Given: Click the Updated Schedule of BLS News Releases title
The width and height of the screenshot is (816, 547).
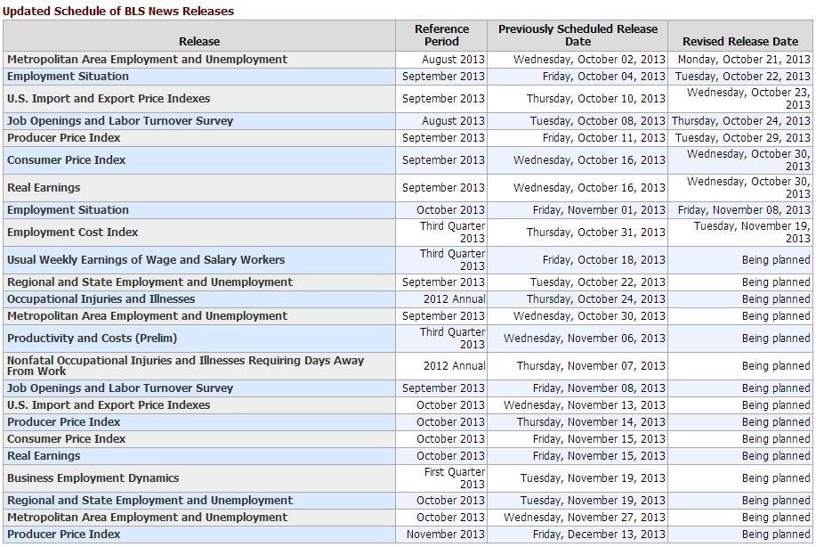Looking at the screenshot, I should (118, 11).
